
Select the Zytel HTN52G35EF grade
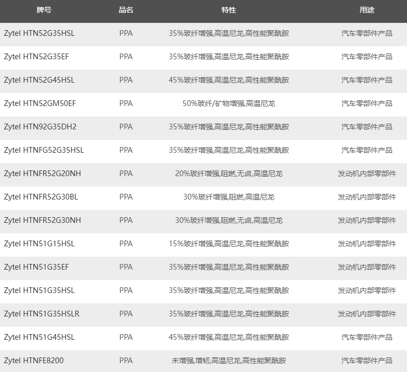click(36, 57)
